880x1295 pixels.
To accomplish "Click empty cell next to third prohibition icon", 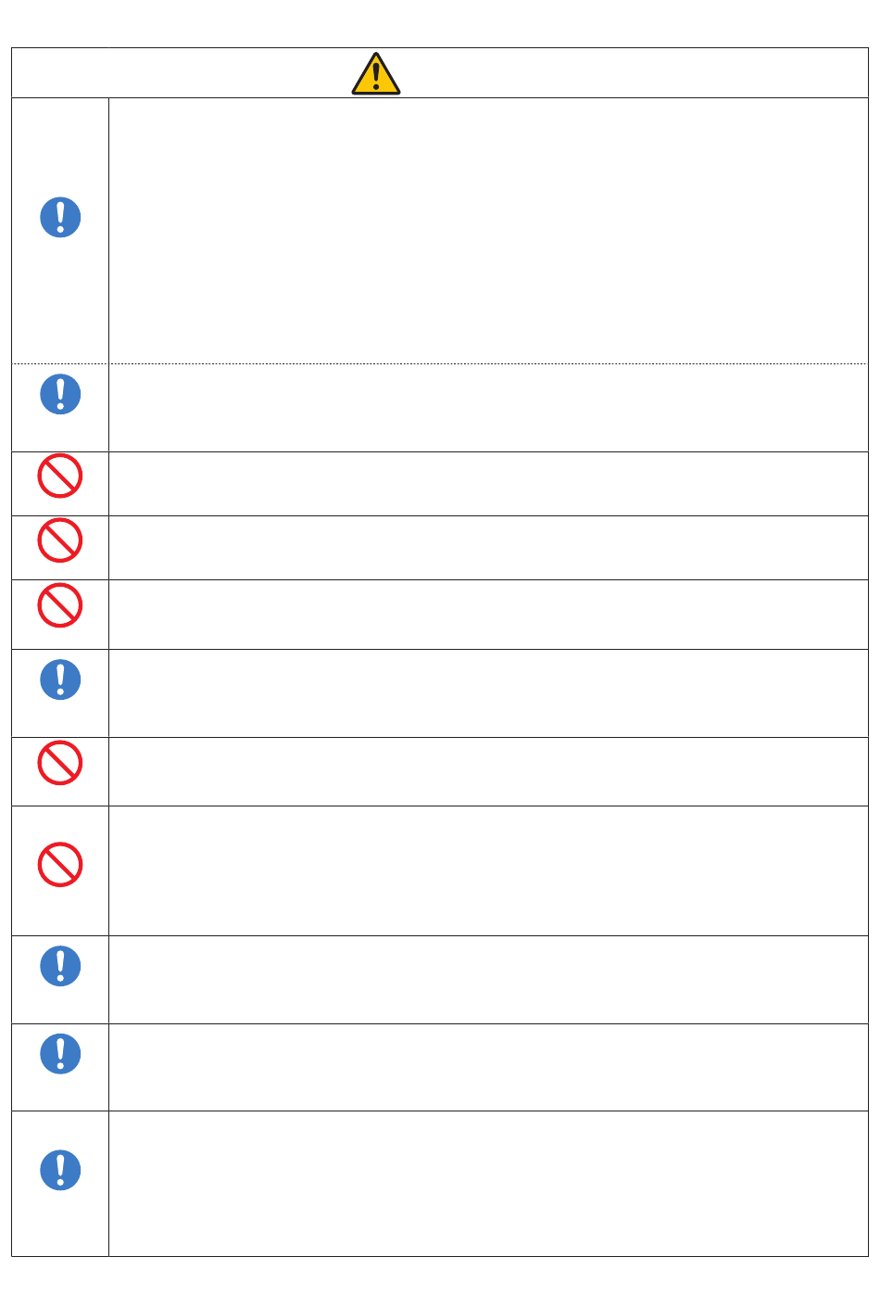I will pyautogui.click(x=488, y=615).
